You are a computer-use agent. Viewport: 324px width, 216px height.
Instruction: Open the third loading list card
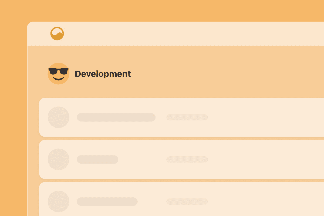point(256,200)
